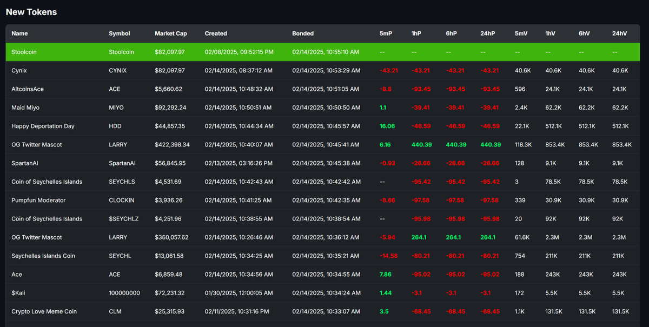The width and height of the screenshot is (649, 327).
Task: Sort by the Created column header
Action: coord(216,34)
